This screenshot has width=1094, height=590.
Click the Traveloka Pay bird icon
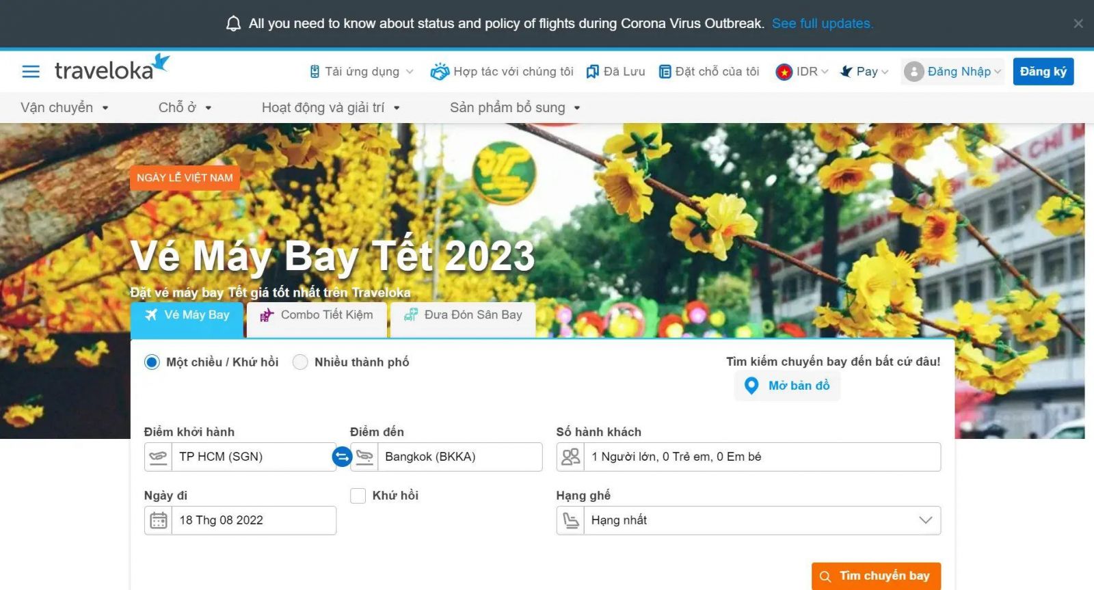[x=846, y=71]
